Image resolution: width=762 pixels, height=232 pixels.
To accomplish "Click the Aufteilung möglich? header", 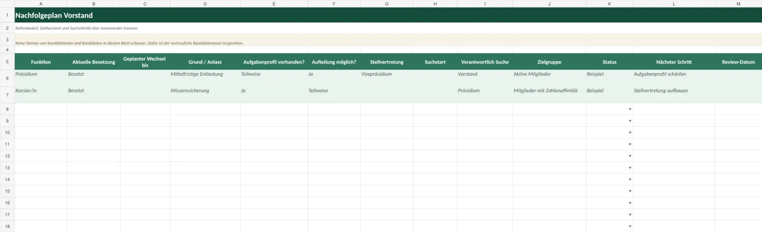I will (334, 62).
